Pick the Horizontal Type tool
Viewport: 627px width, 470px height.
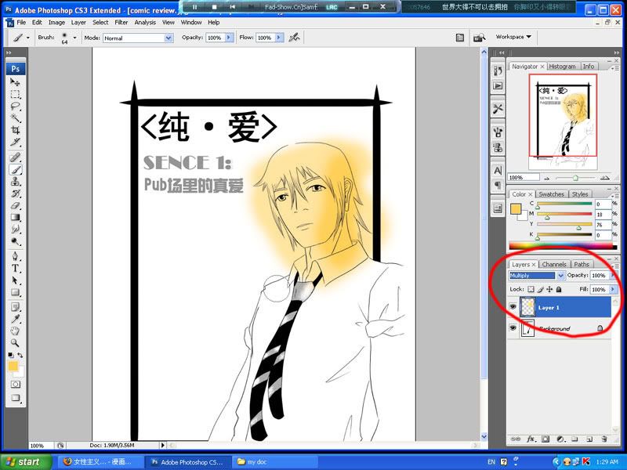[15, 268]
